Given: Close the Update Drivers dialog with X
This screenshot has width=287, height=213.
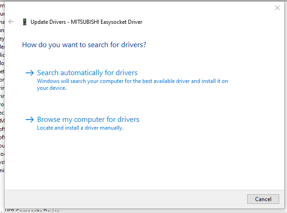Looking at the screenshot, I should pos(277,8).
